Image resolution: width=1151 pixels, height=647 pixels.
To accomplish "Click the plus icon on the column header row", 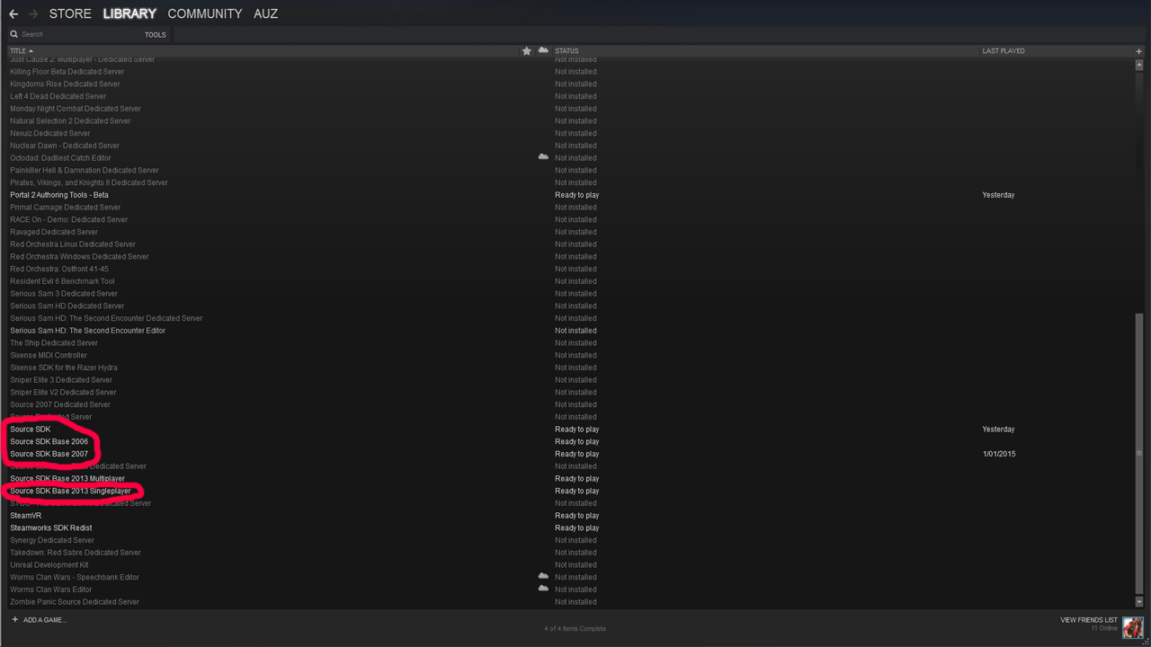I will click(1138, 51).
